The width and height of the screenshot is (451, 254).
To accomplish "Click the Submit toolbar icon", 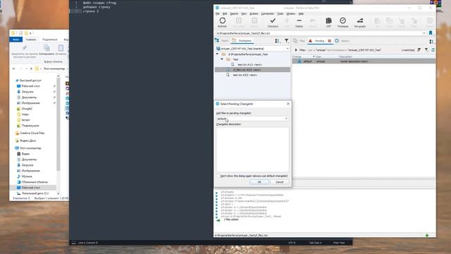I will coord(254,20).
